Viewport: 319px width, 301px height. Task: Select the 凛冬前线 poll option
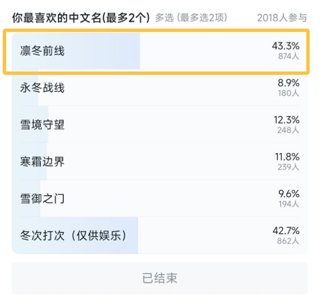pyautogui.click(x=160, y=51)
